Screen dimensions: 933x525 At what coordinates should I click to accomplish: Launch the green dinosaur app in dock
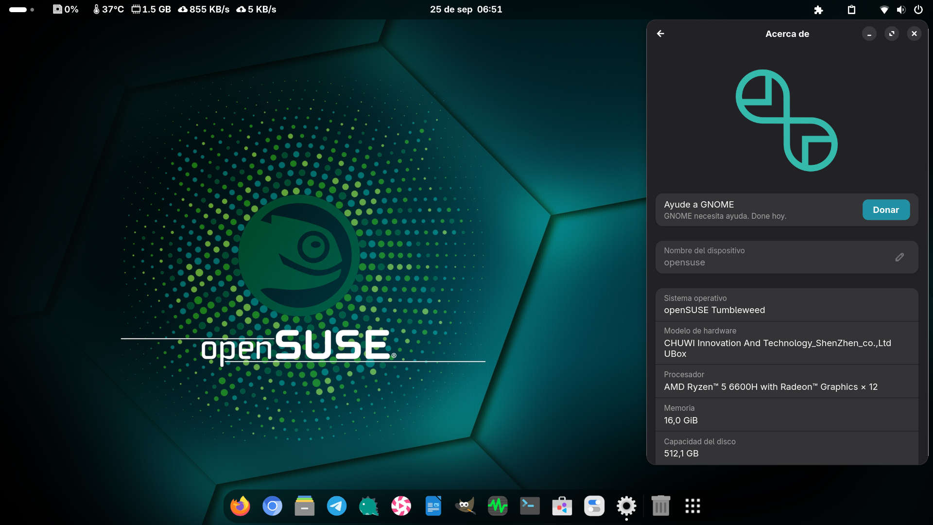369,506
